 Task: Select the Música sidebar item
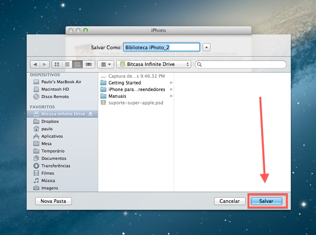(x=48, y=181)
